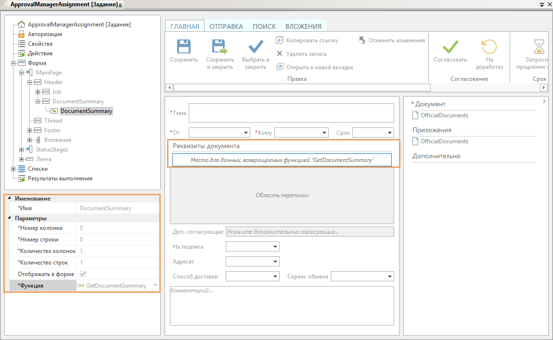The image size is (553, 340).
Task: Click the Тема input field
Action: tap(291, 113)
